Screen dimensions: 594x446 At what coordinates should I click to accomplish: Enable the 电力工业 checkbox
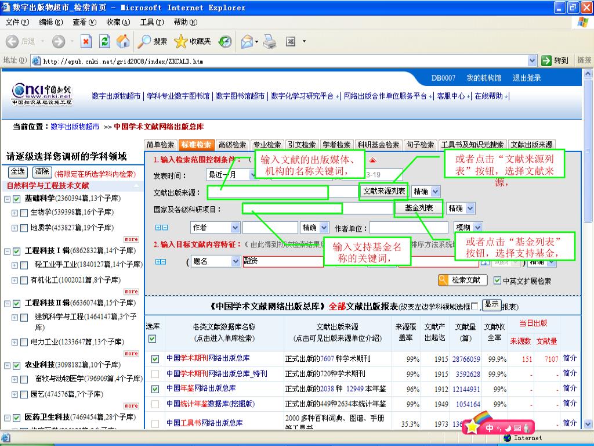(24, 343)
